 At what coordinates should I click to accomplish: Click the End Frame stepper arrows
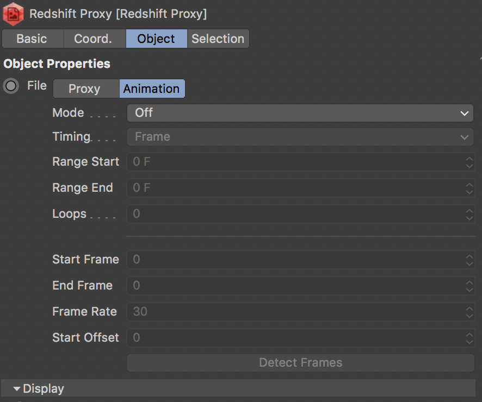(469, 286)
